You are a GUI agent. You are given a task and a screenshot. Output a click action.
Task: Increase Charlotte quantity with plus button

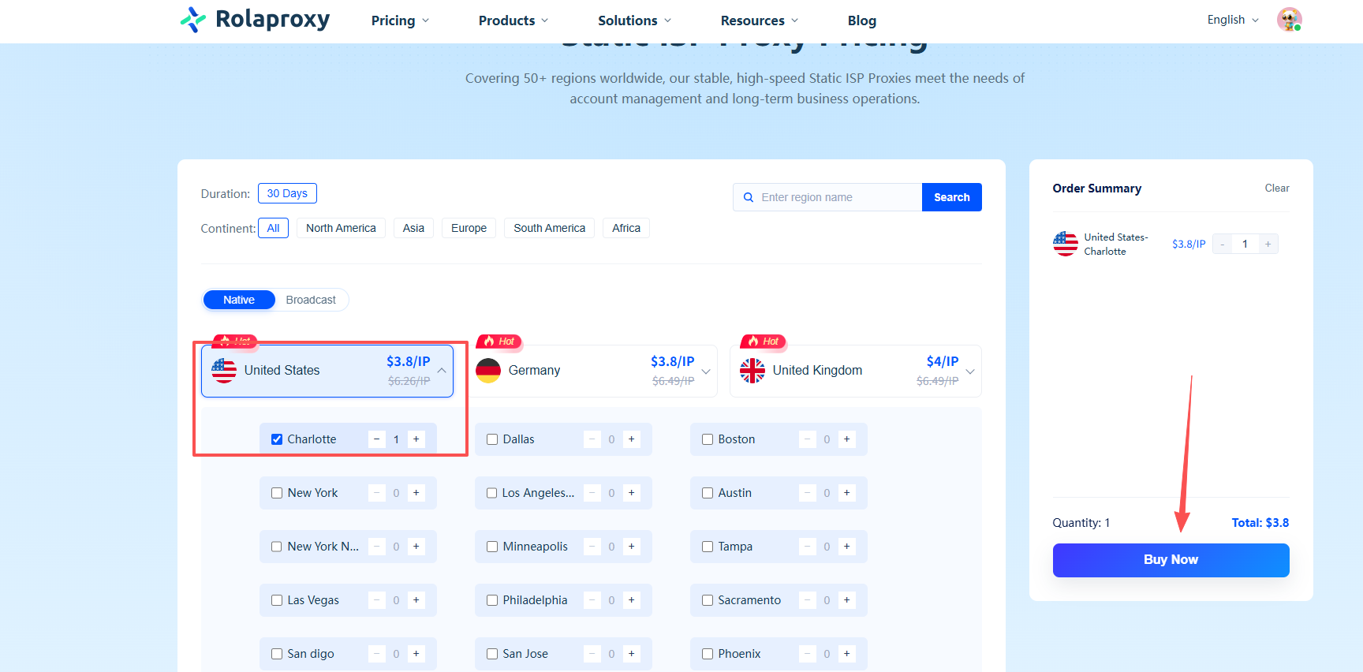(x=416, y=439)
